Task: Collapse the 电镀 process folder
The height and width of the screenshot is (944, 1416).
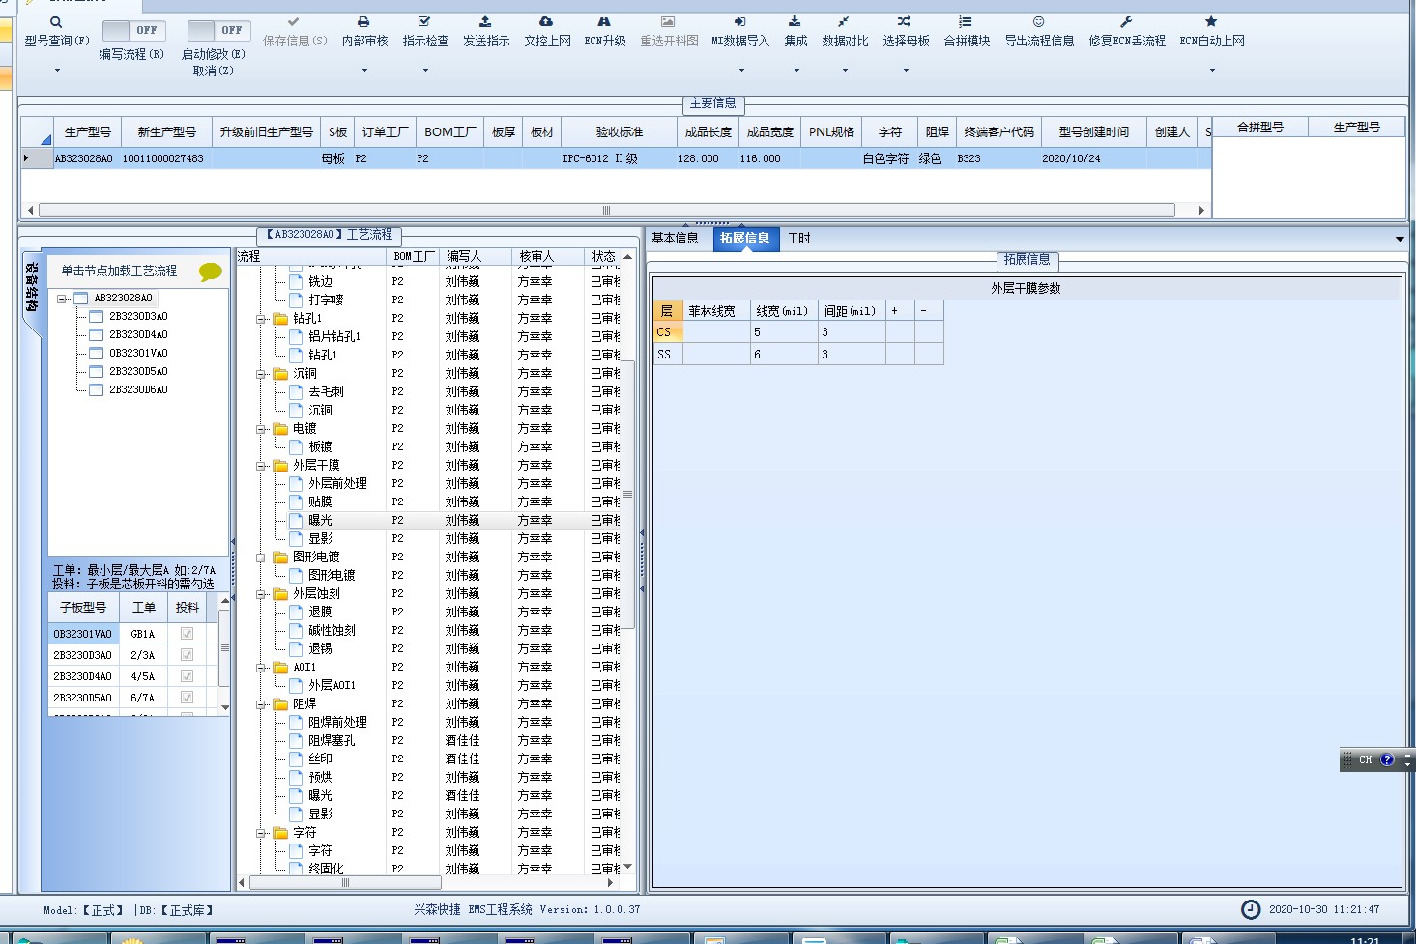Action: point(261,429)
